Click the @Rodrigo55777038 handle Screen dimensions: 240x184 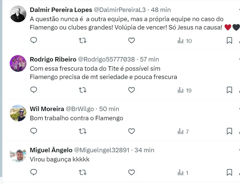tap(106, 59)
